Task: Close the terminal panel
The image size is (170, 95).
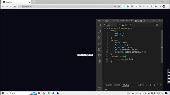Action: tap(160, 85)
